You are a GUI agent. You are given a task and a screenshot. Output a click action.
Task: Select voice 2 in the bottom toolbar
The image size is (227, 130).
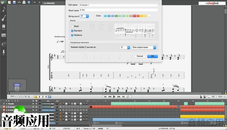coord(39,97)
